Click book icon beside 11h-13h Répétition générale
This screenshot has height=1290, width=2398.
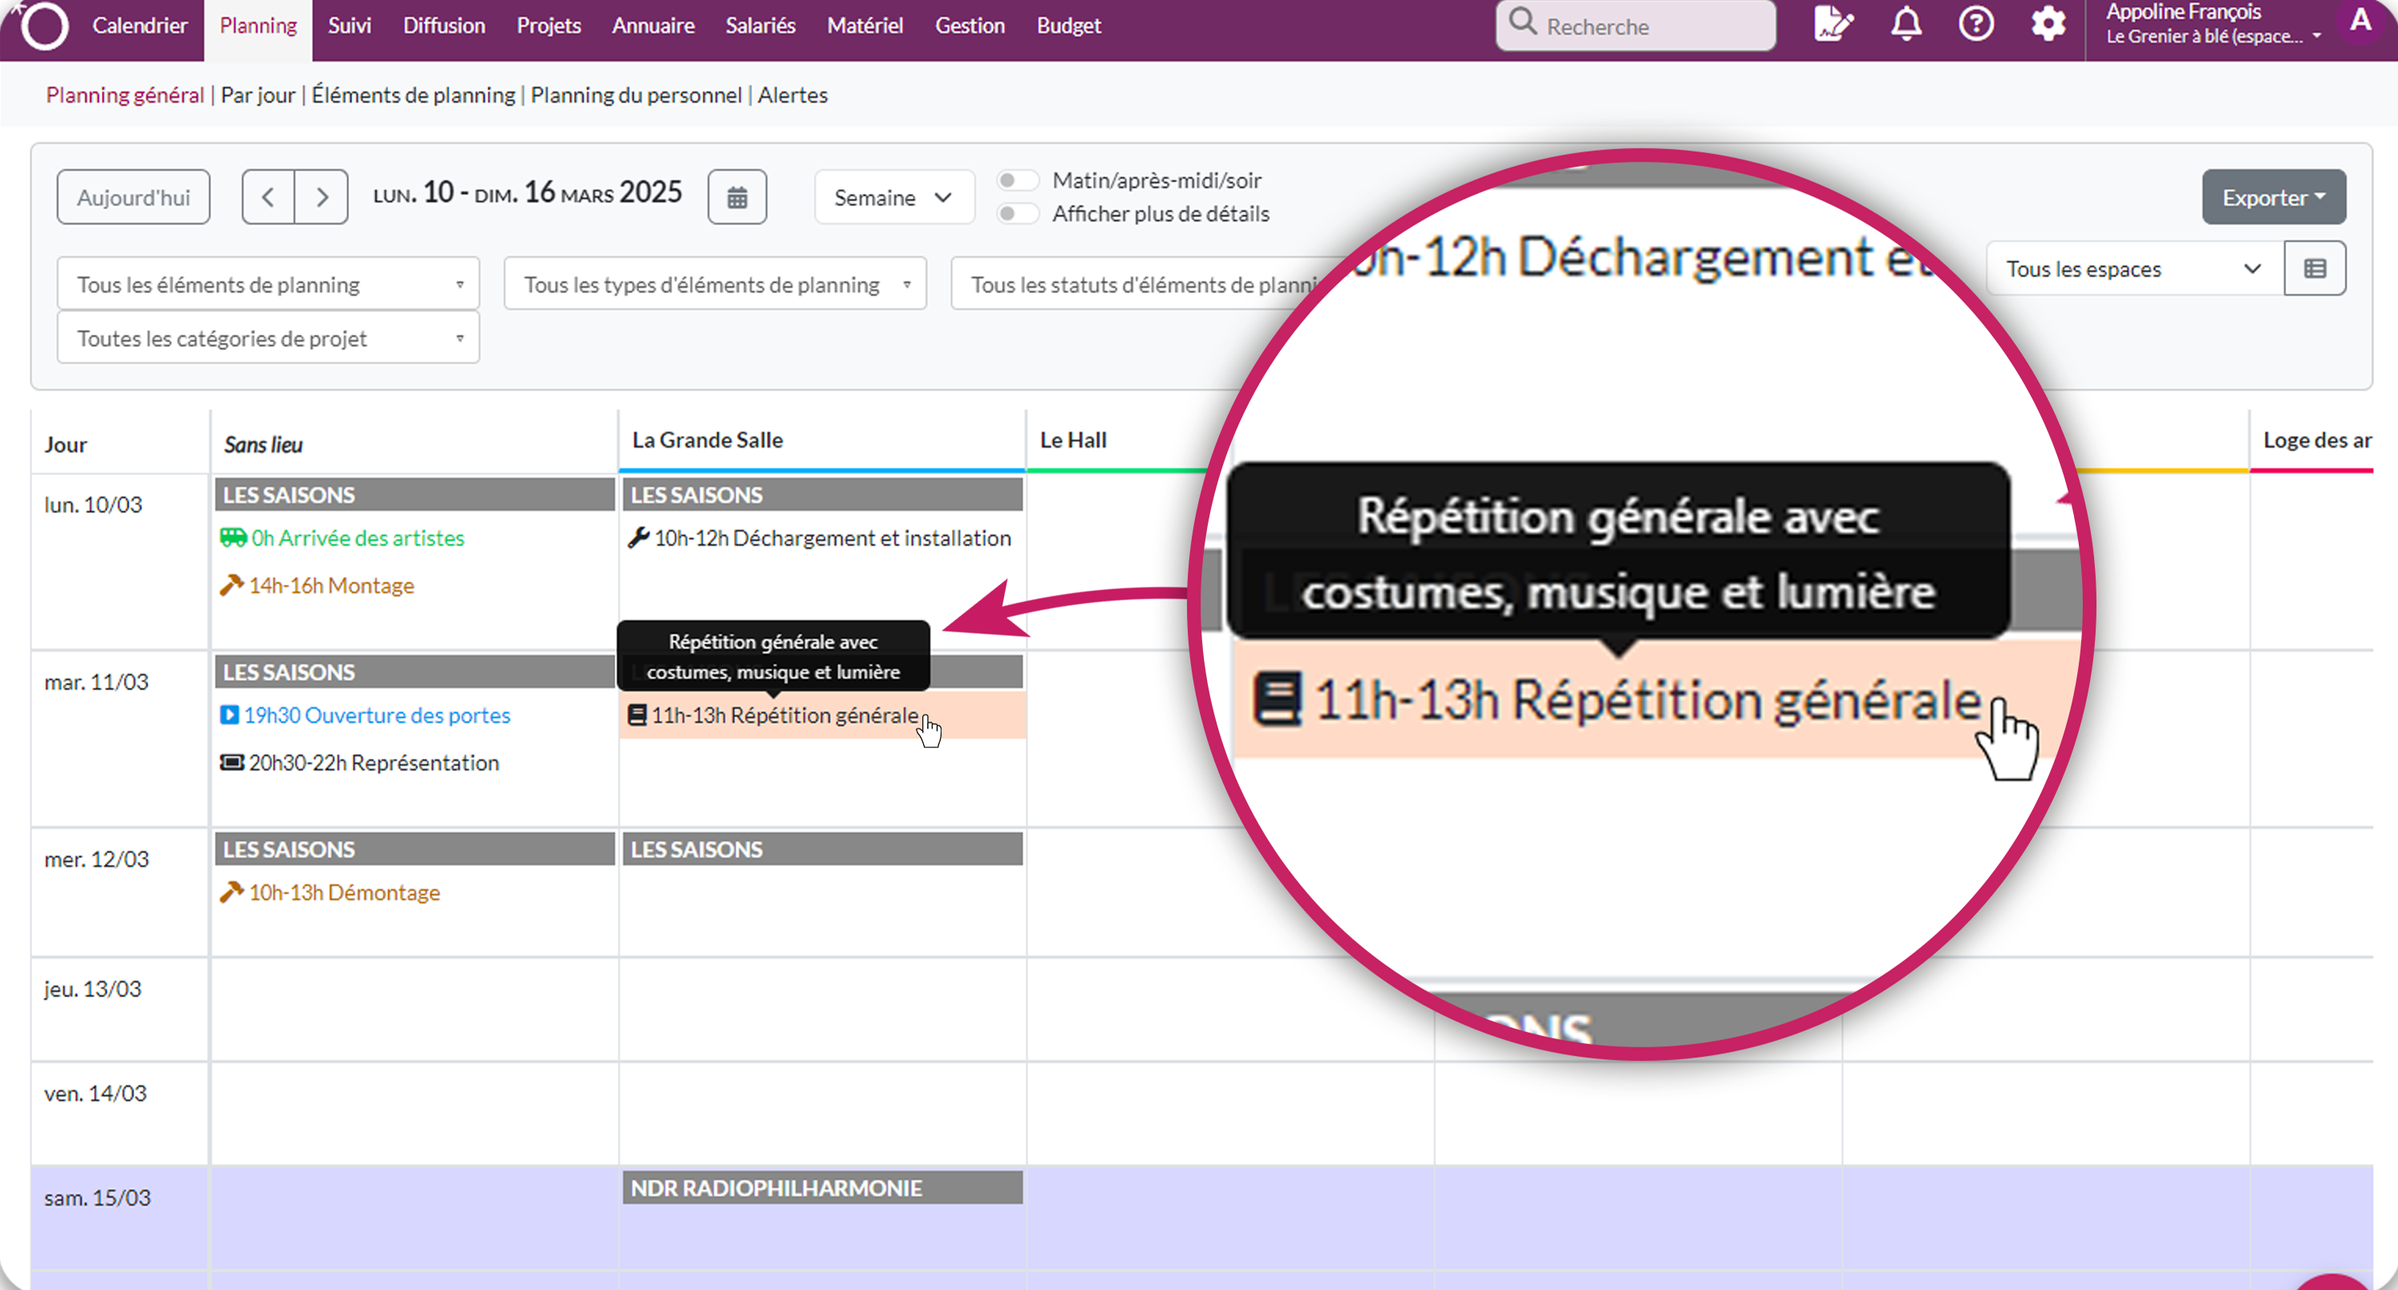[x=637, y=715]
